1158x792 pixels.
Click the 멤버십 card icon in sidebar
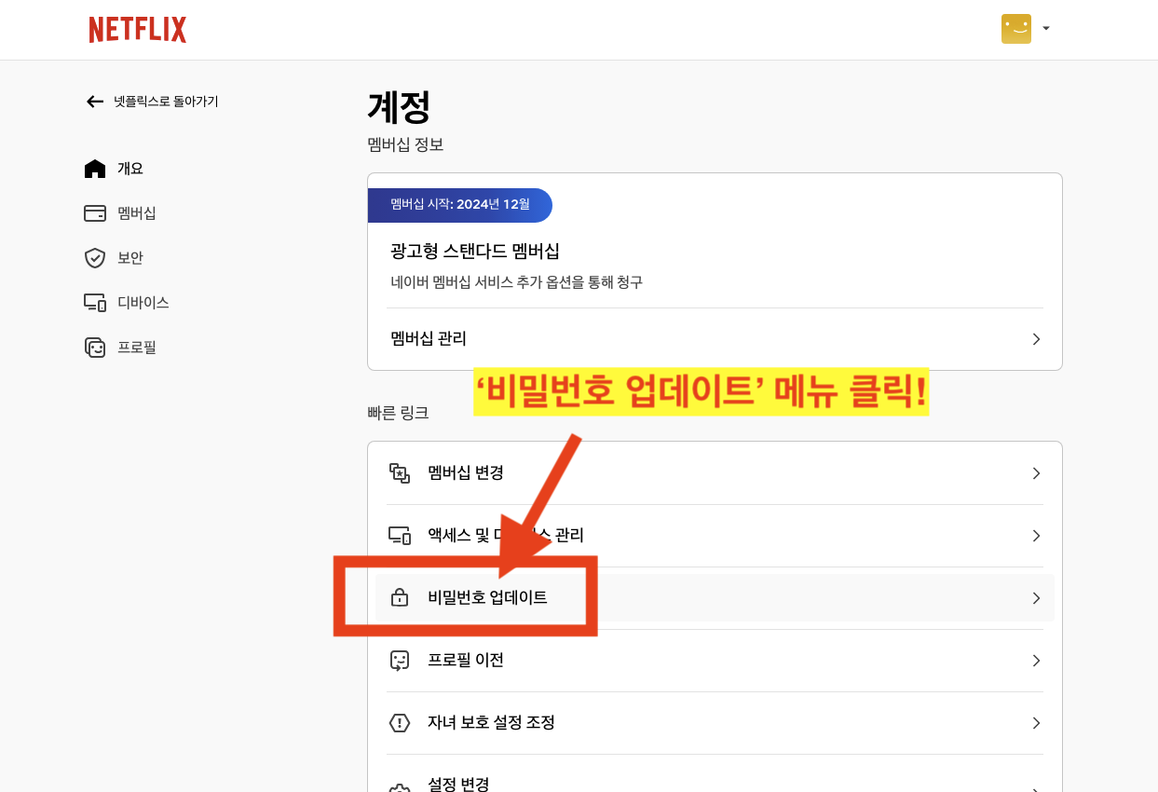[x=95, y=212]
